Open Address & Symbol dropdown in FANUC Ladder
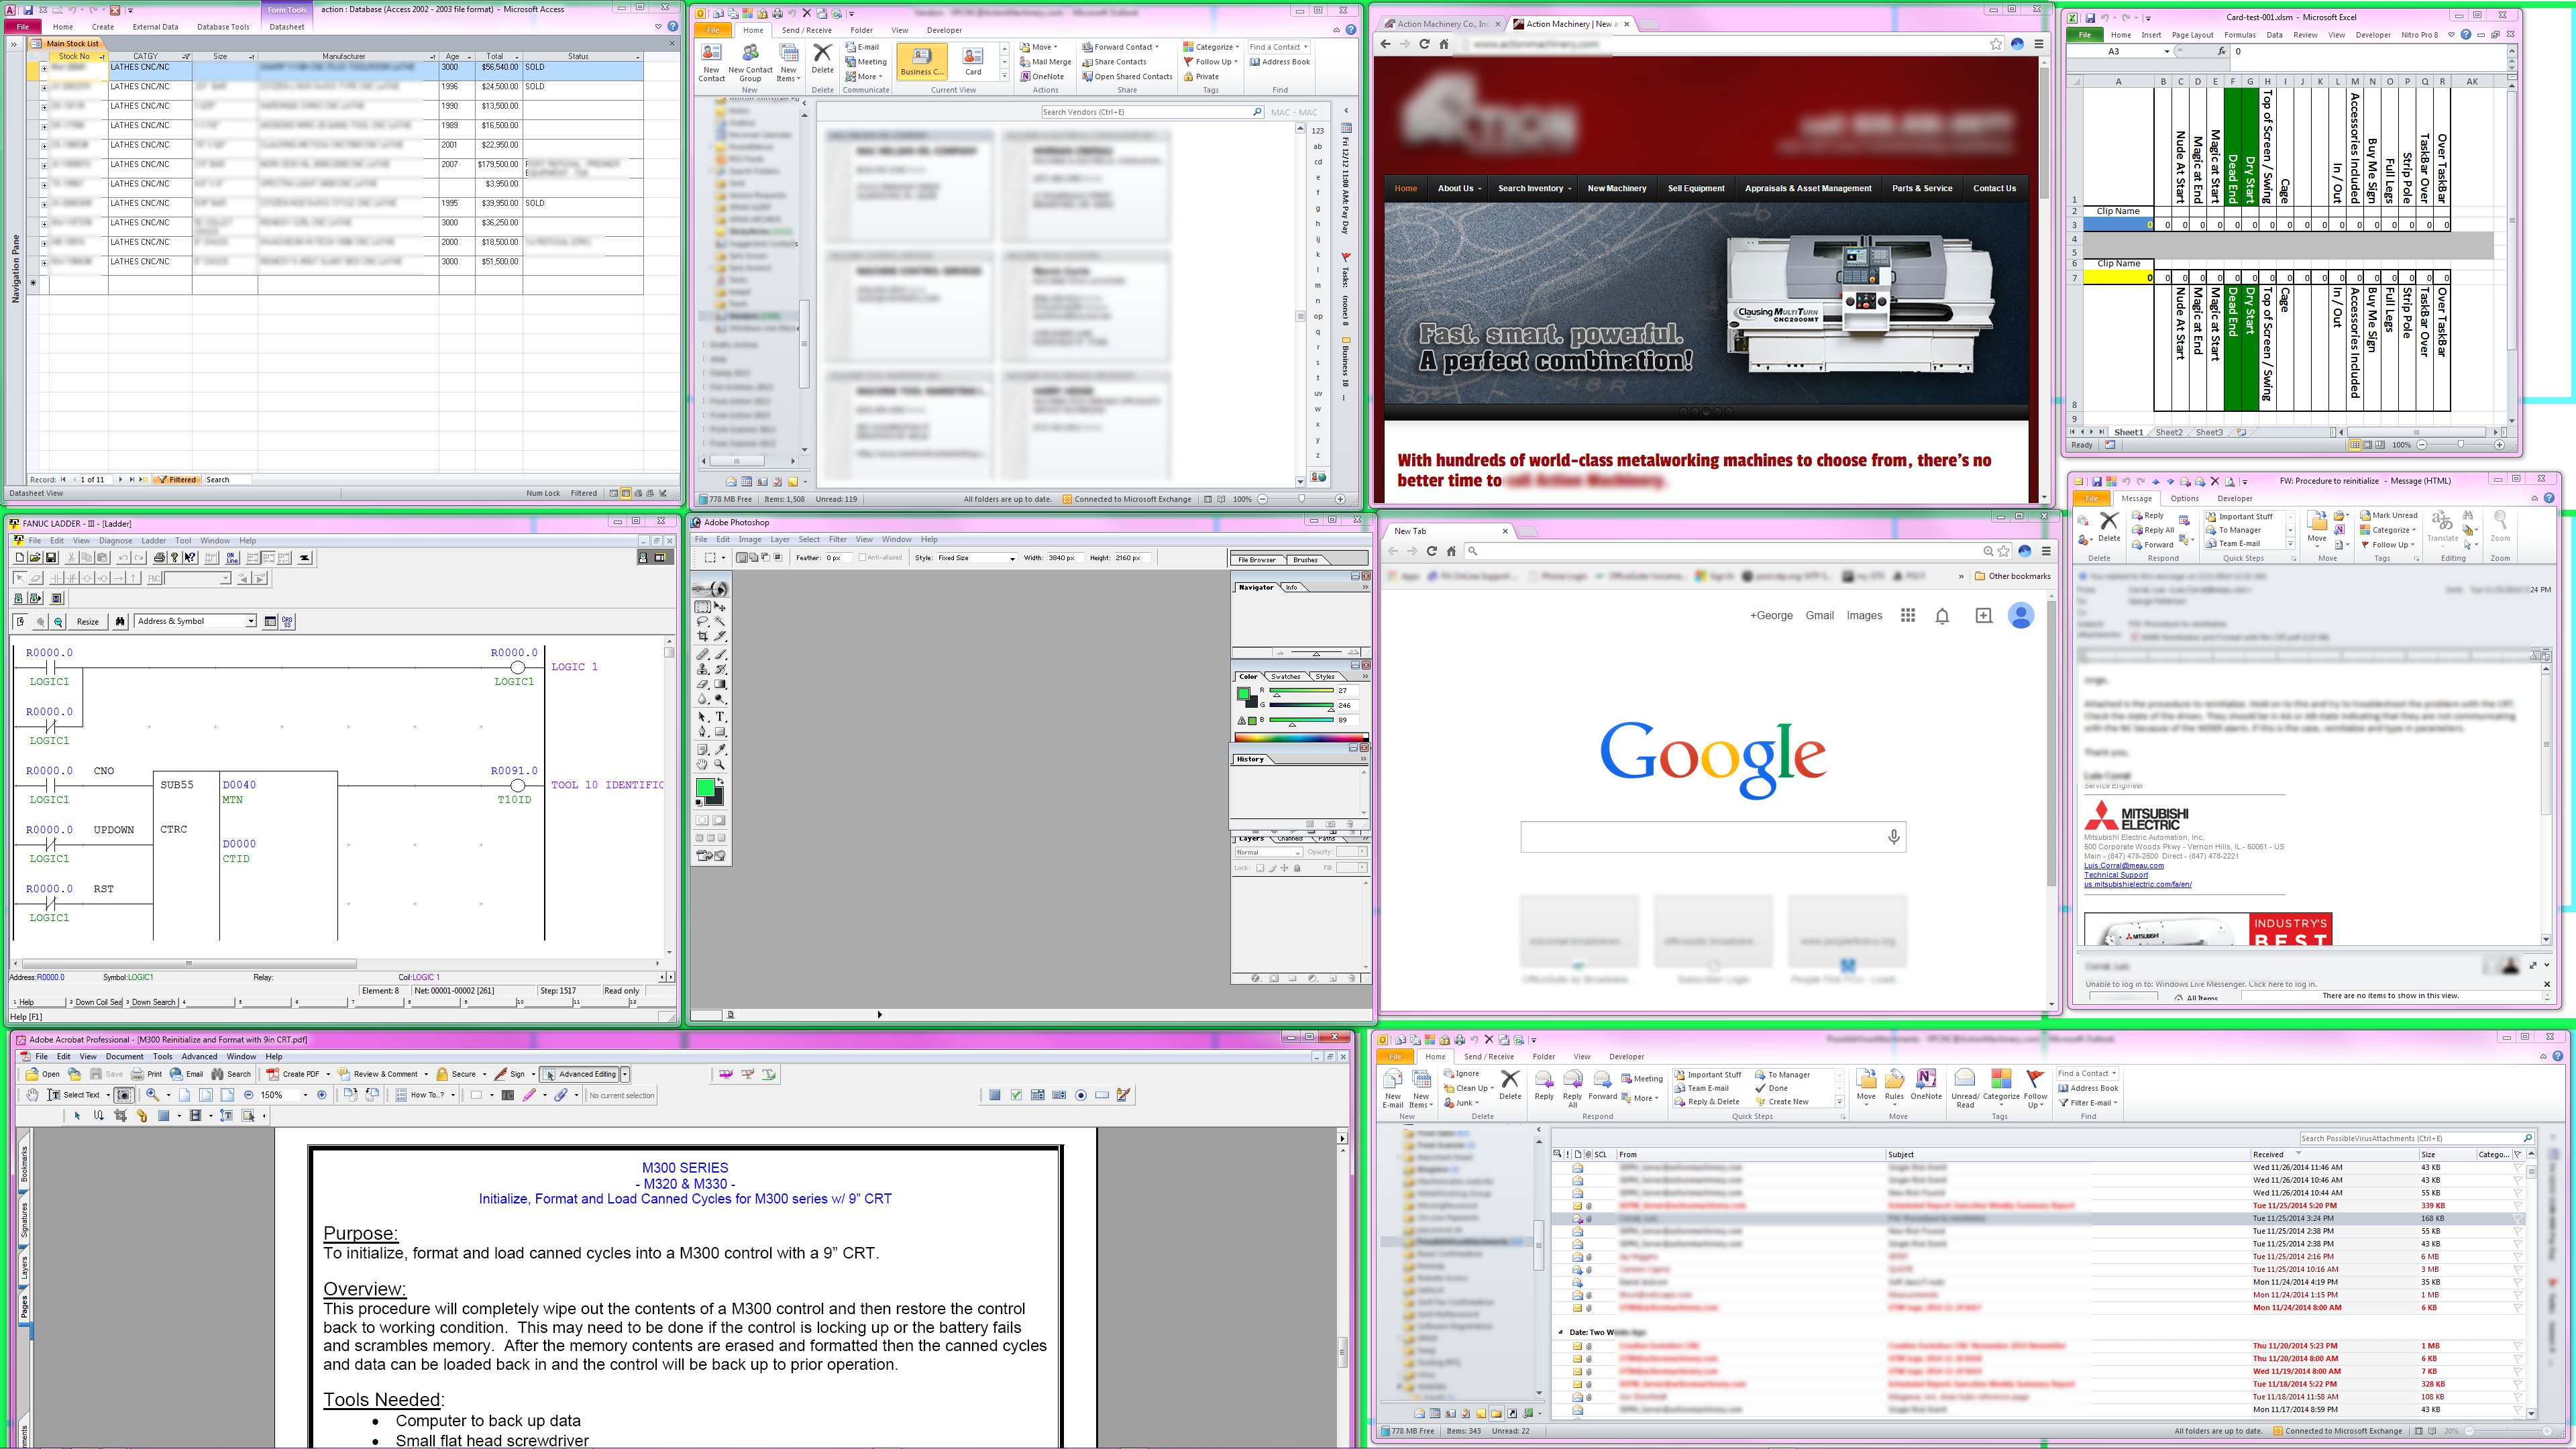This screenshot has height=1449, width=2576. click(251, 621)
